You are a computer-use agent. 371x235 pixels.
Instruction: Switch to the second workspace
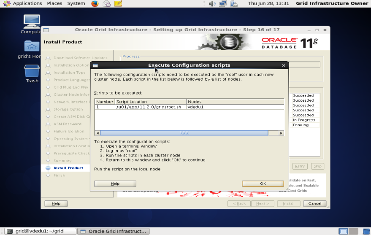coord(353,231)
